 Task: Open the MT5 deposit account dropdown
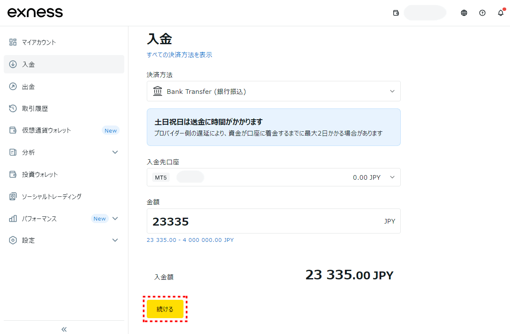[274, 177]
